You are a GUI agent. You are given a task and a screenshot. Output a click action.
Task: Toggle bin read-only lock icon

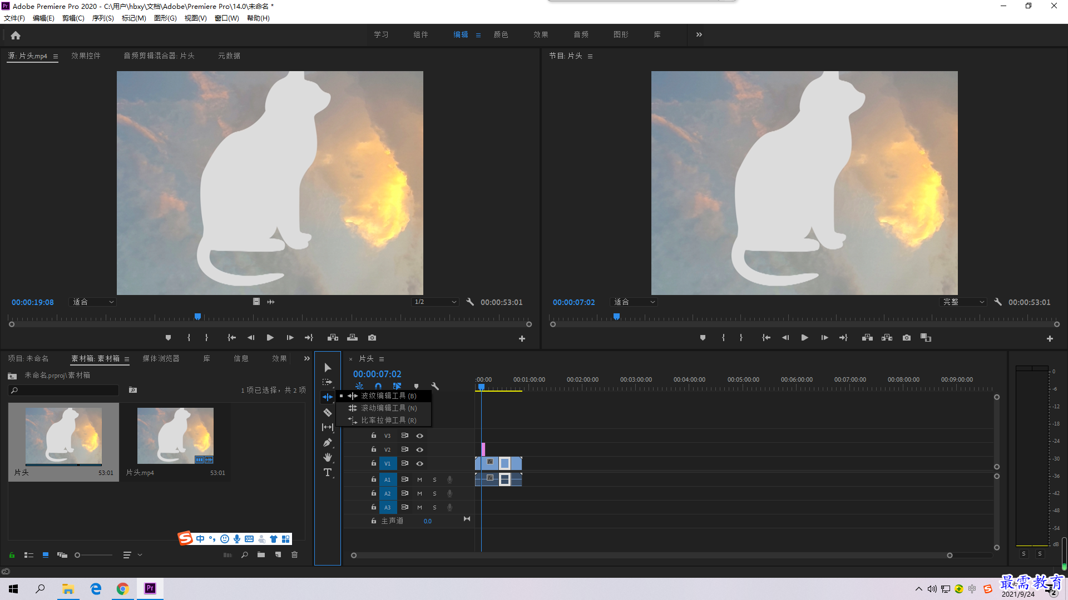[12, 555]
